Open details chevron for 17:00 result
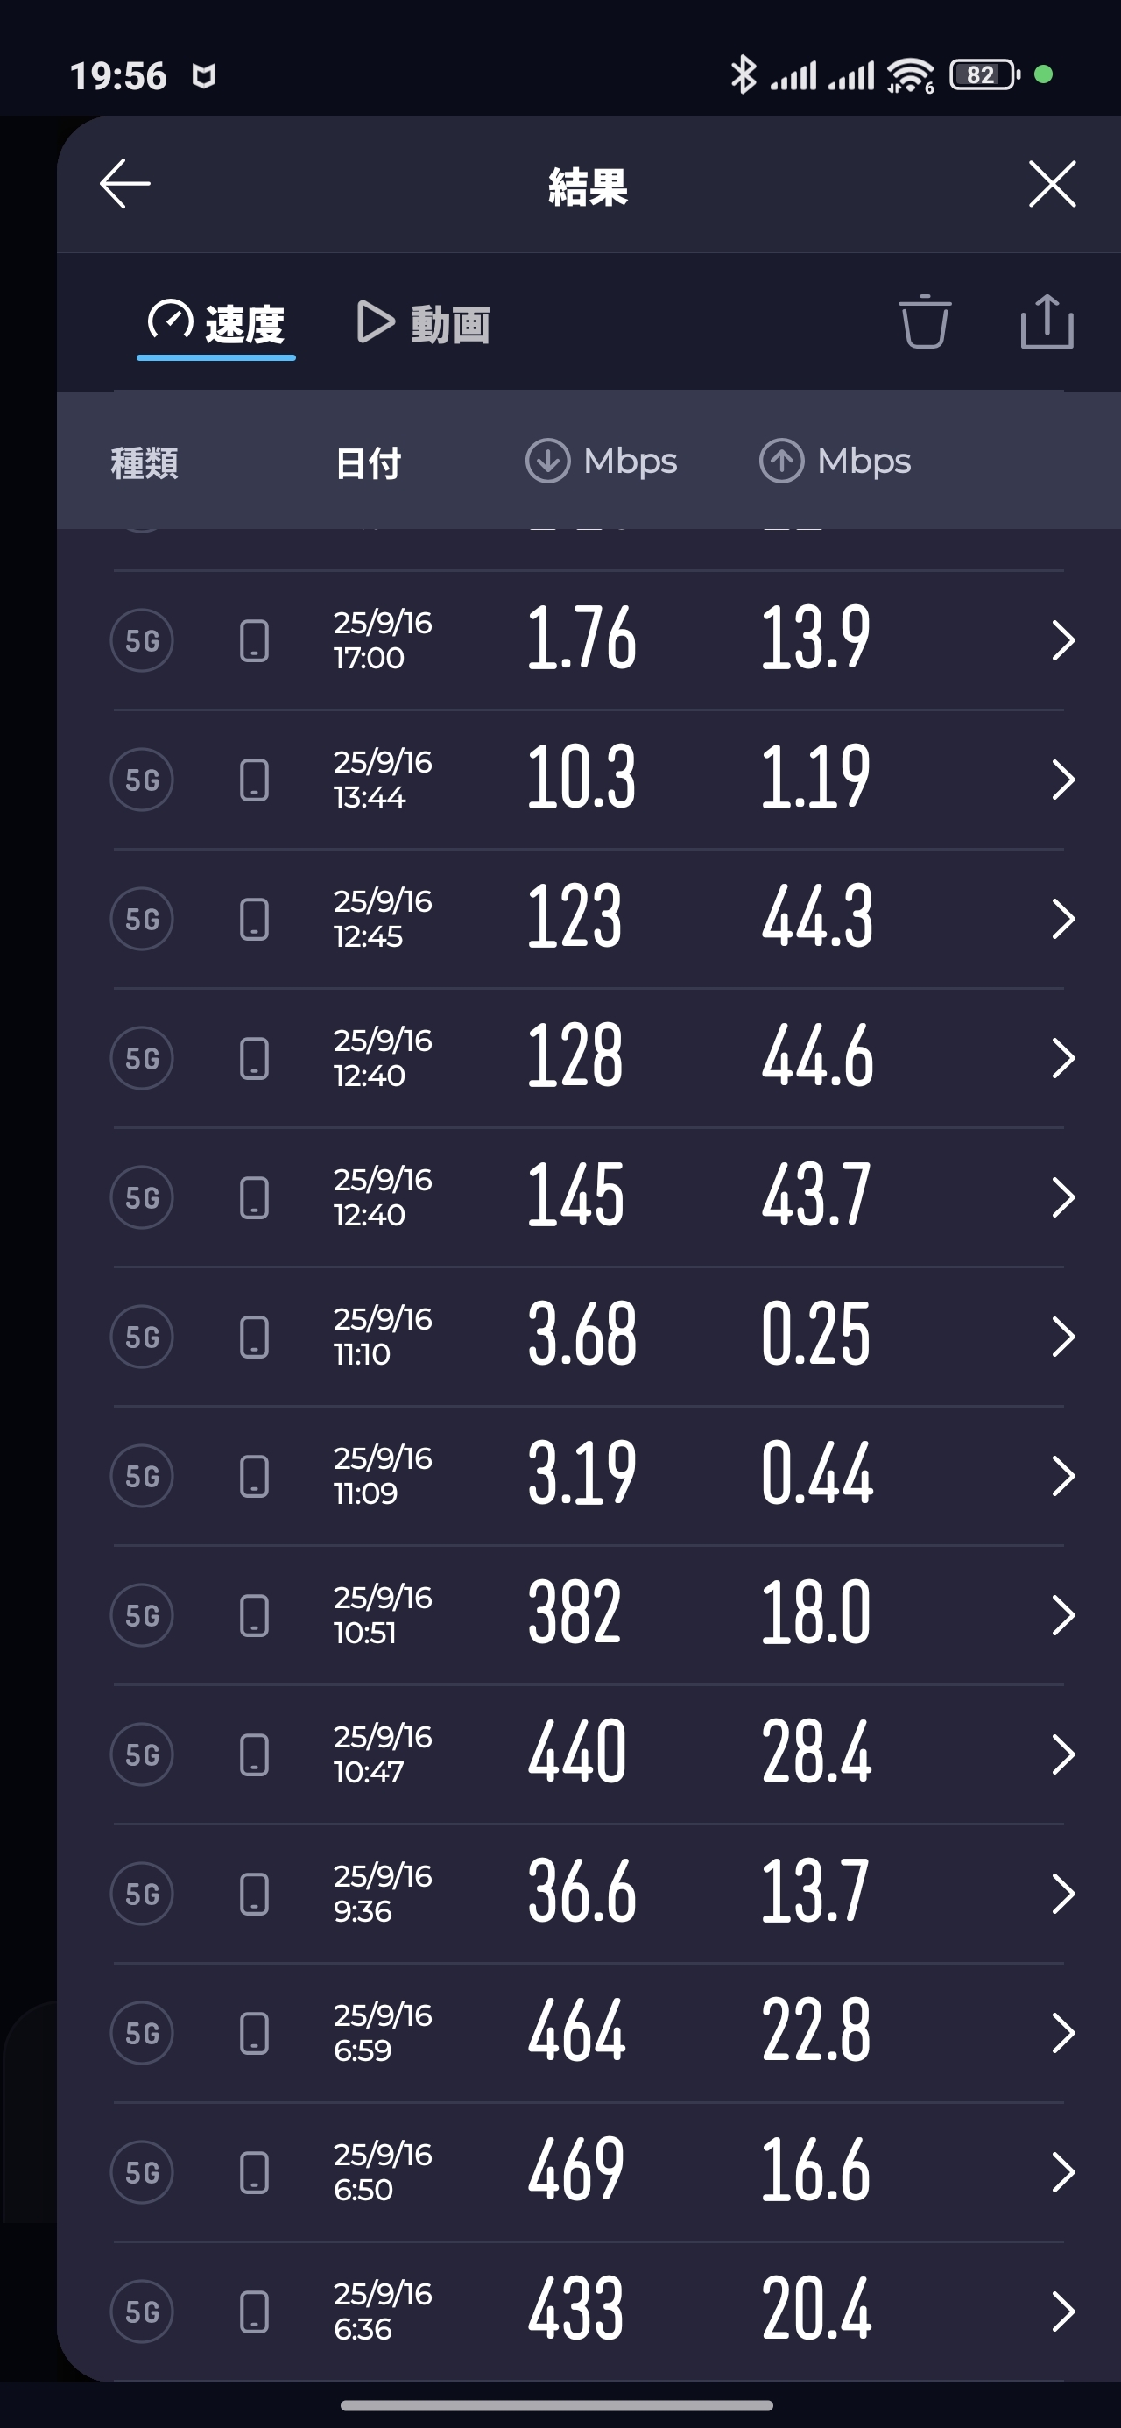This screenshot has width=1121, height=2428. click(1062, 641)
